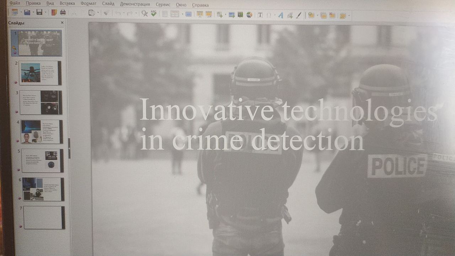Start slideshow from first slide icon
The width and height of the screenshot is (455, 256).
[199, 14]
